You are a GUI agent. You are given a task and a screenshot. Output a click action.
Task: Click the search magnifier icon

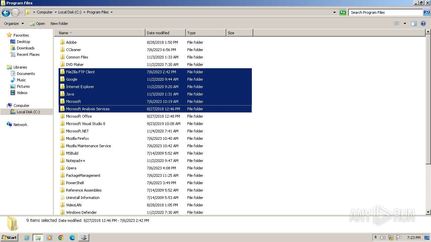426,12
